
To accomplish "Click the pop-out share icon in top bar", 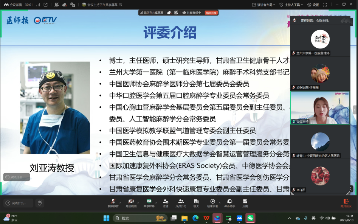I will click(x=45, y=5).
